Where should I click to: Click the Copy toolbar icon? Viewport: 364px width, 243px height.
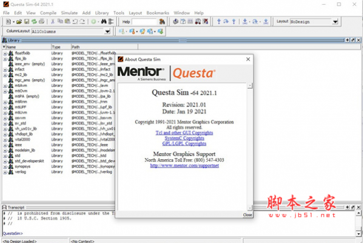pos(60,21)
